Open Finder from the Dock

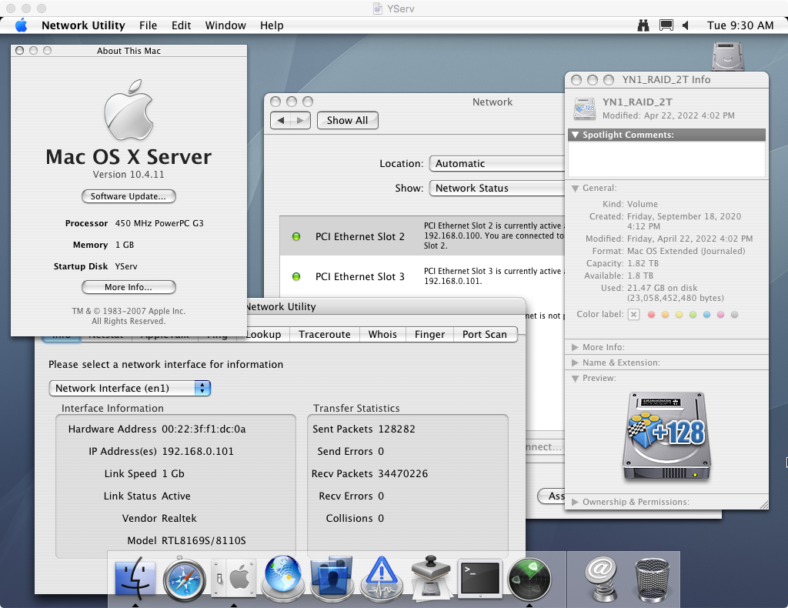[135, 579]
